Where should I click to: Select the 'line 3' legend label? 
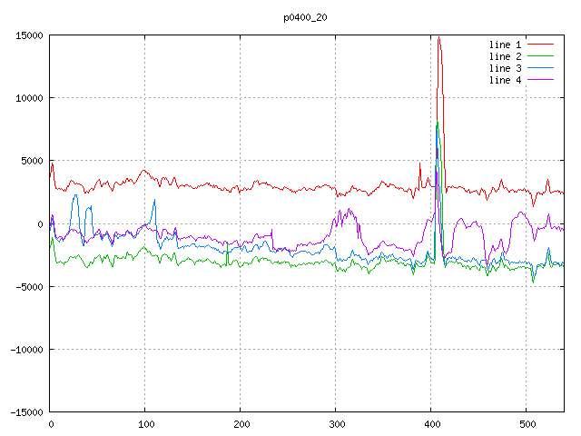[x=505, y=69]
